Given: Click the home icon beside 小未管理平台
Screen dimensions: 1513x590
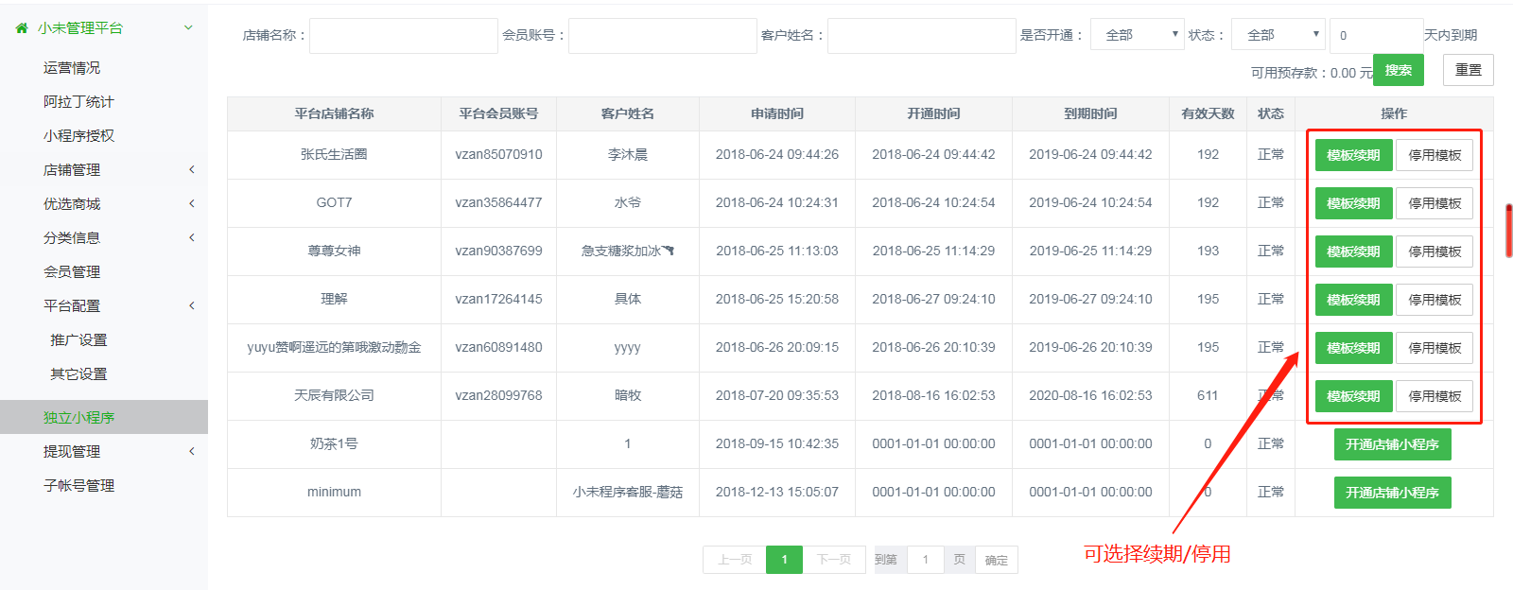Looking at the screenshot, I should click(22, 28).
